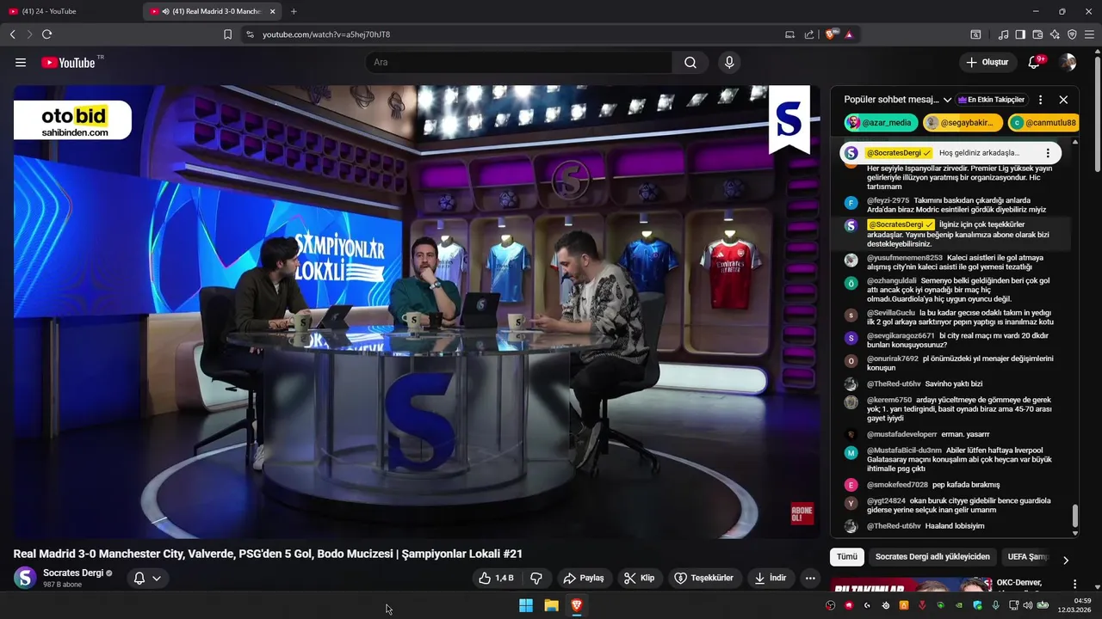Click Brave browser taskbar icon

577,605
